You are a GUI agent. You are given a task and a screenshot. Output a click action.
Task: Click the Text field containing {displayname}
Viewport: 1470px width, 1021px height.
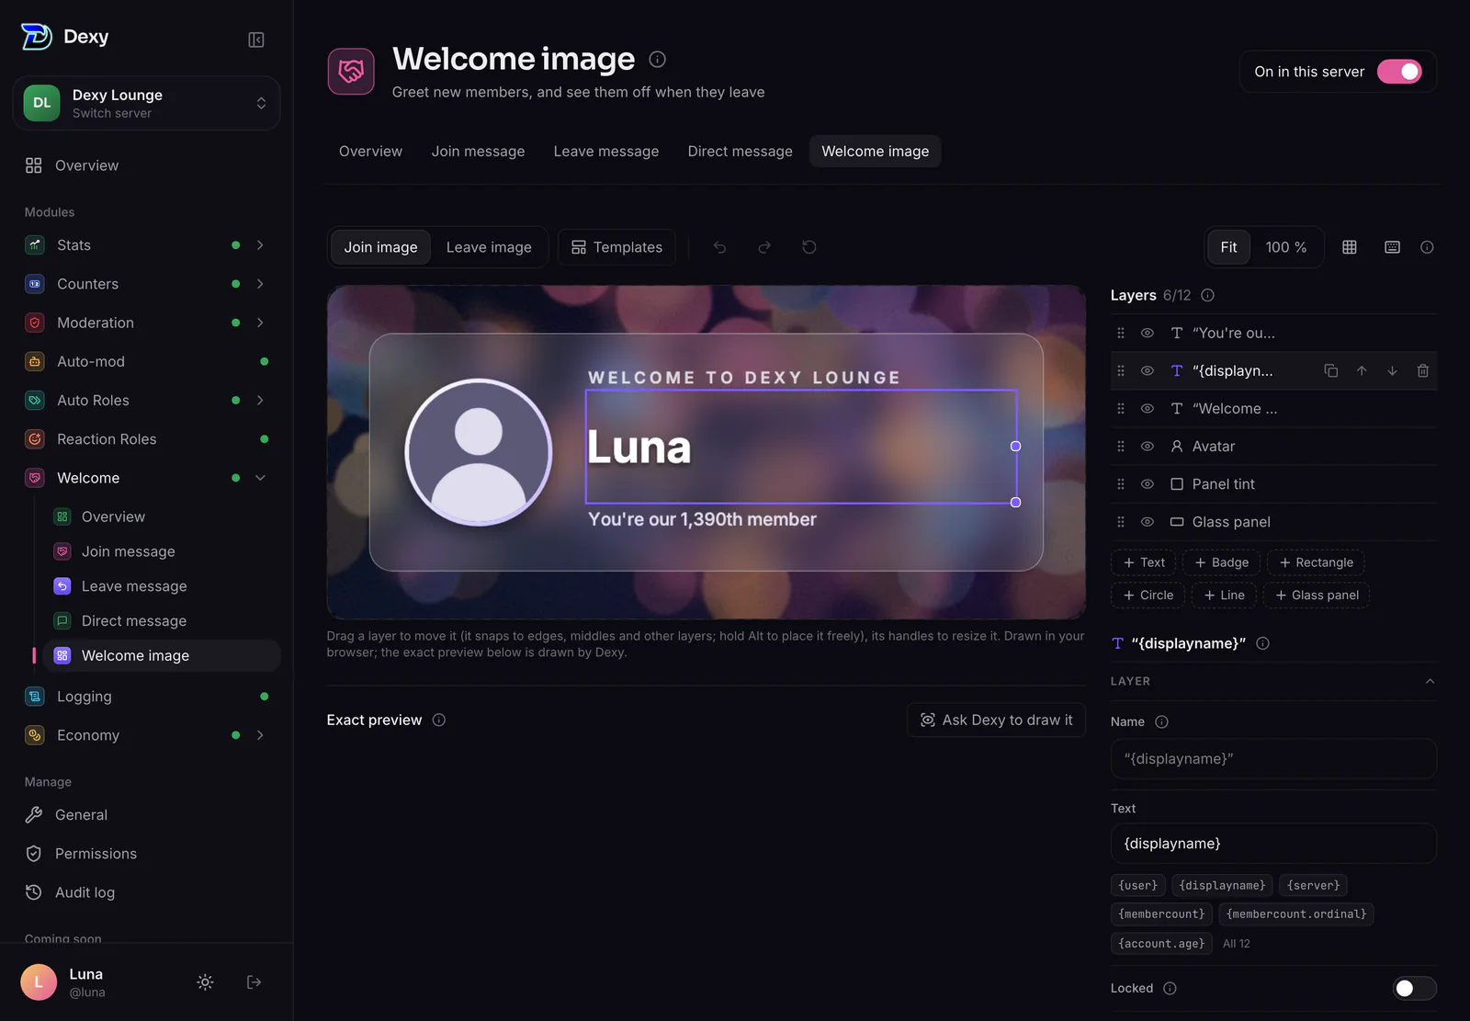(1273, 844)
